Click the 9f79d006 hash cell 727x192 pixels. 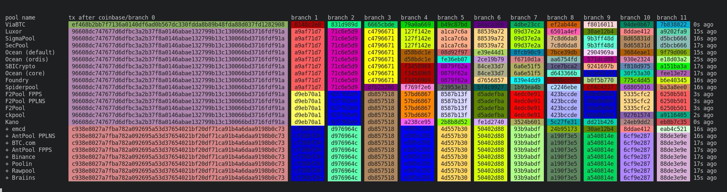click(x=673, y=52)
